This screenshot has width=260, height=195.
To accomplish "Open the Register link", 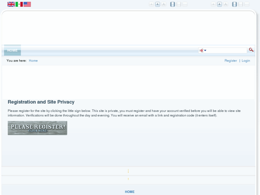I will click(x=231, y=61).
